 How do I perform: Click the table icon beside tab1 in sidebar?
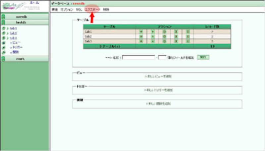[x=4, y=28]
